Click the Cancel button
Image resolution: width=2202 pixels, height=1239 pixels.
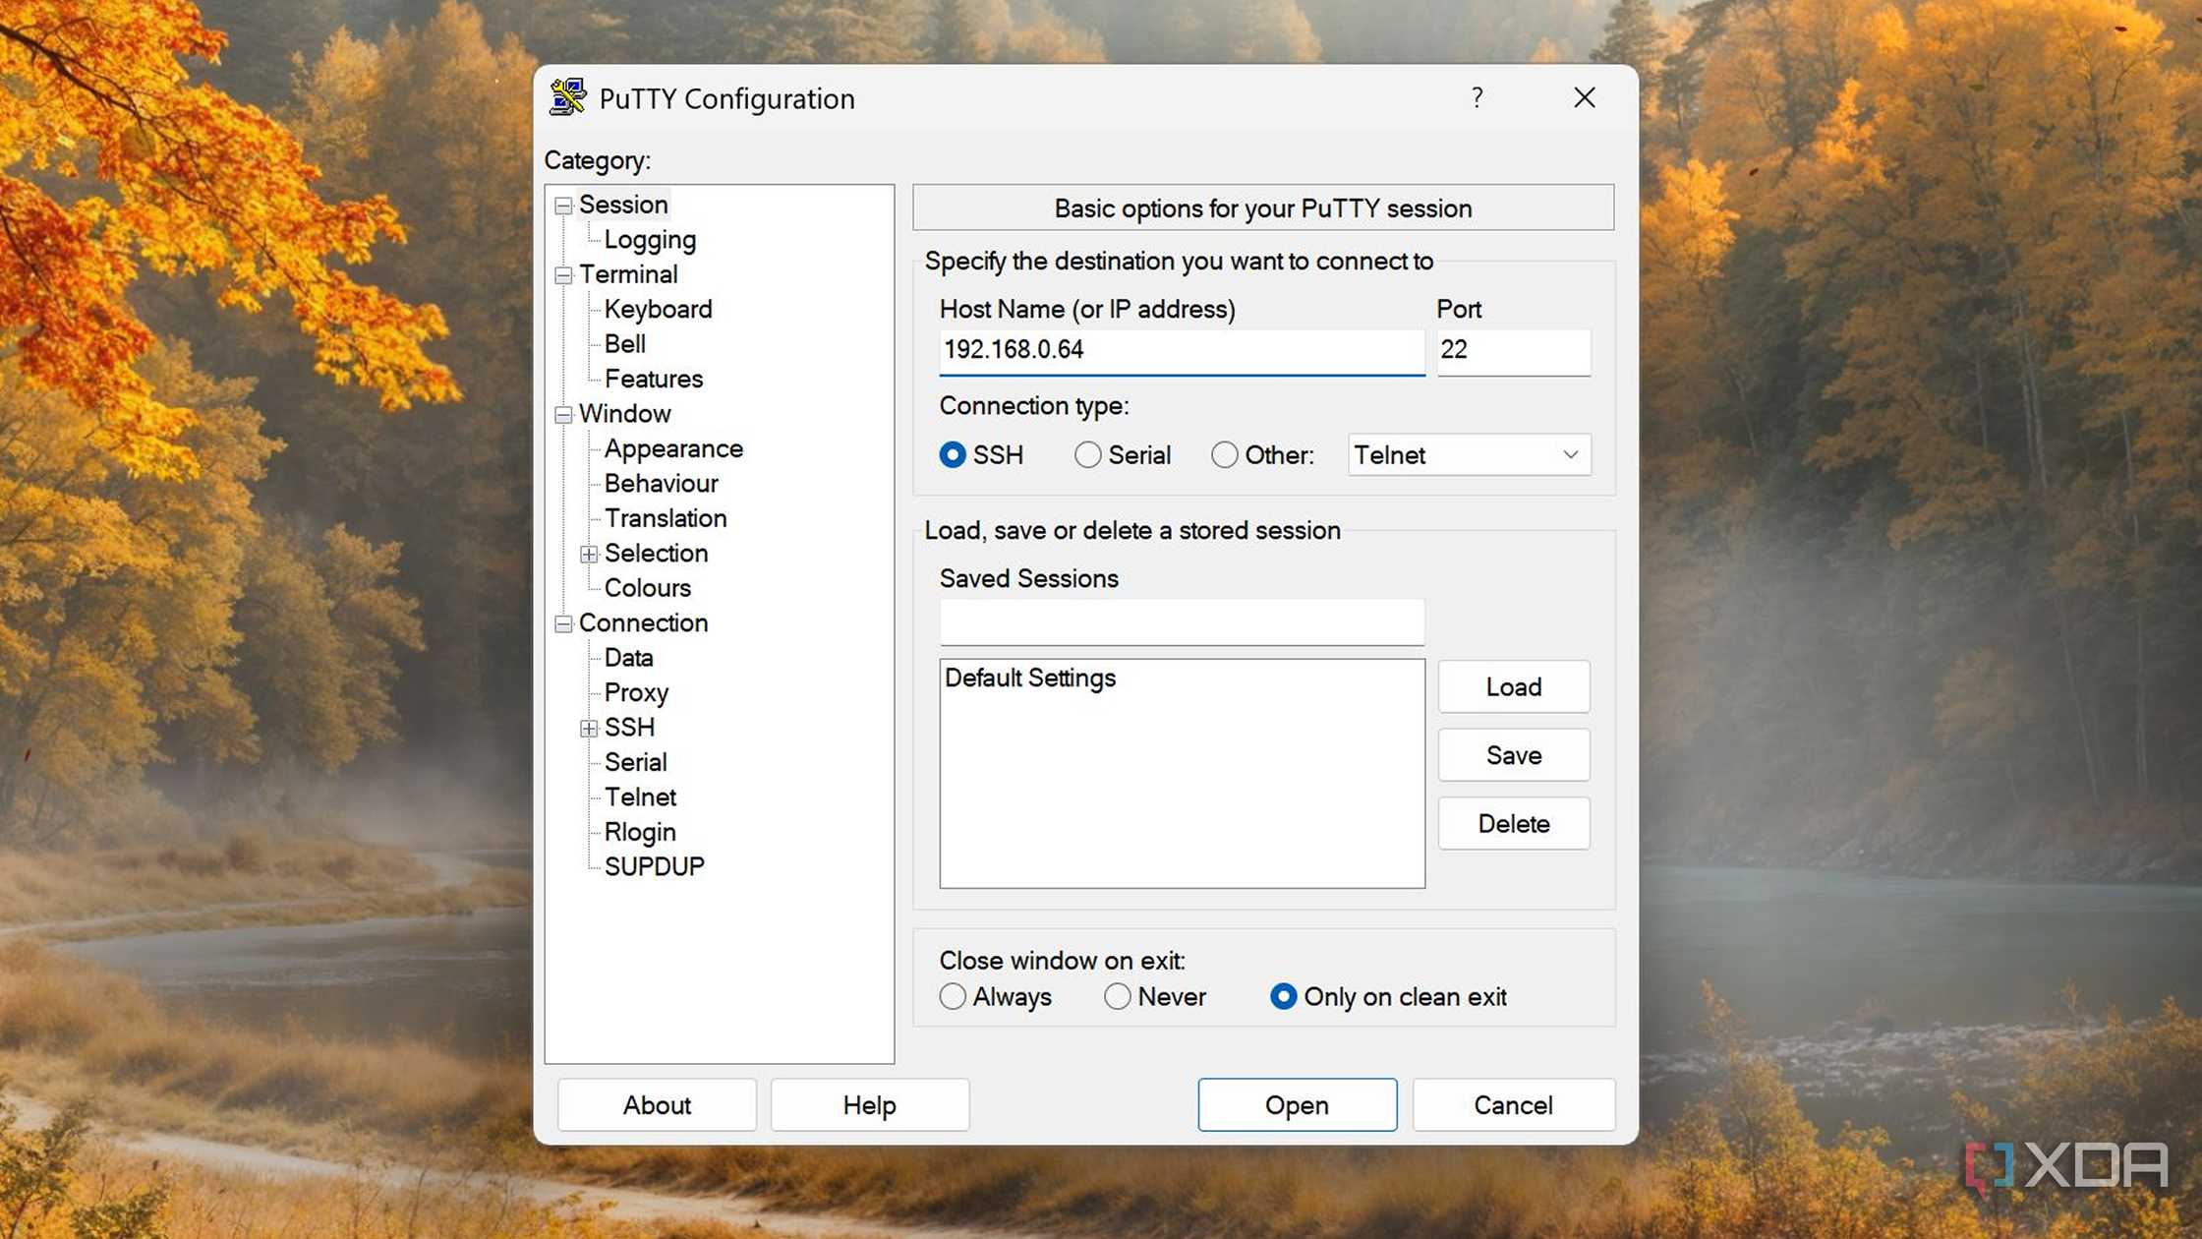click(1513, 1105)
